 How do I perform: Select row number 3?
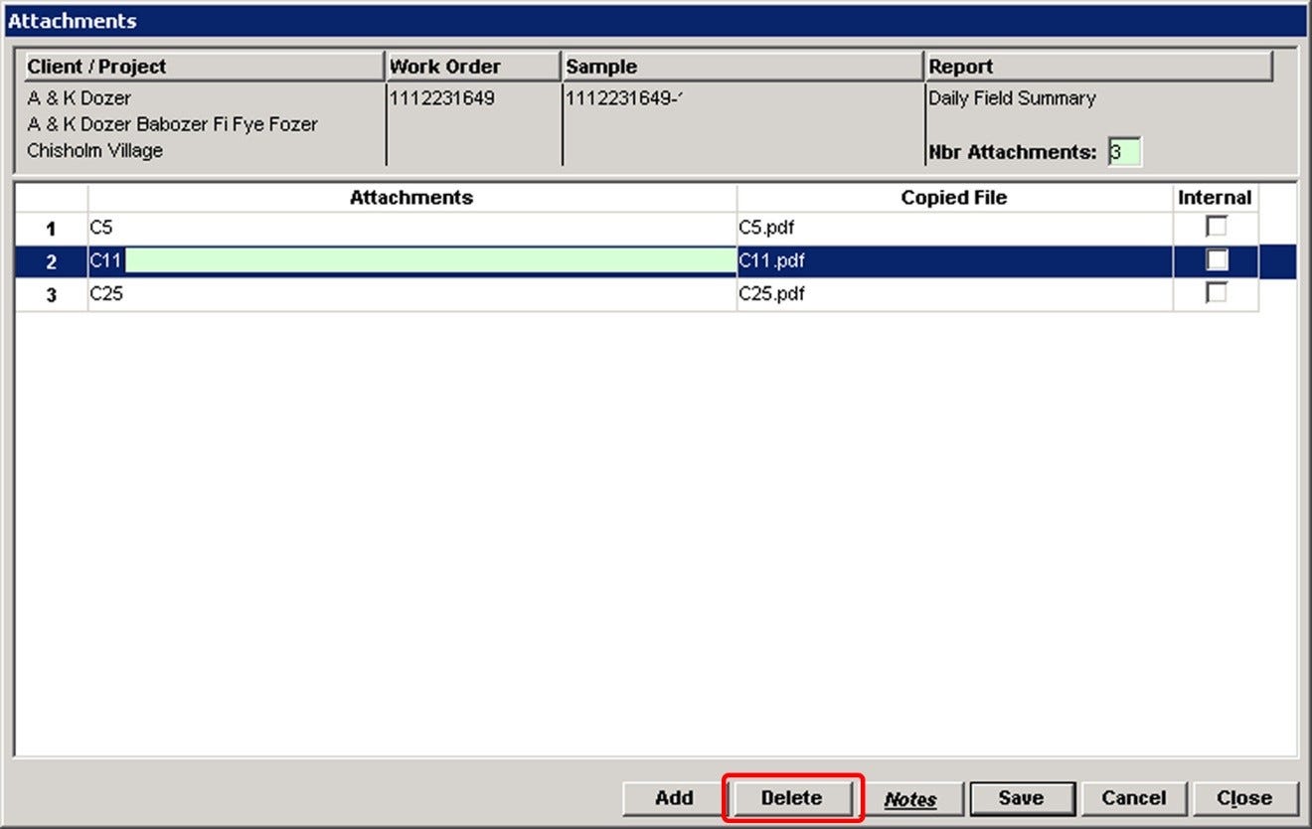coord(52,295)
